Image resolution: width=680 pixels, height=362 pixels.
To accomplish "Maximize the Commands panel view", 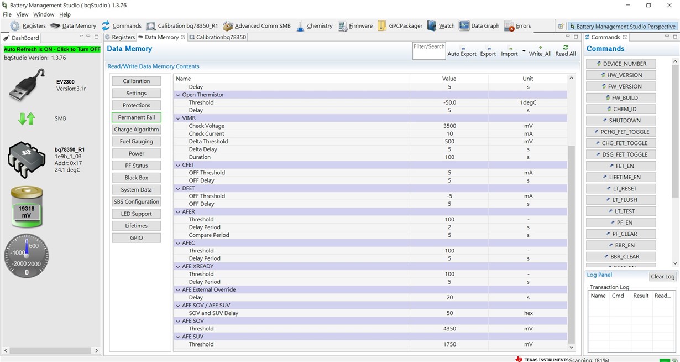I will (x=675, y=37).
